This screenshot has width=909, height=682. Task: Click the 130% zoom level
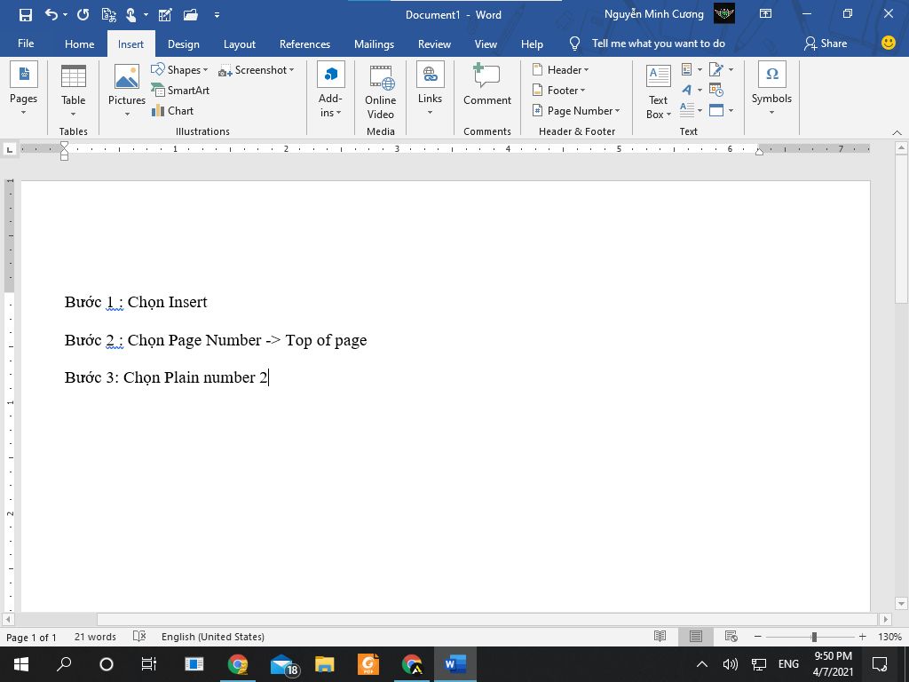(889, 637)
